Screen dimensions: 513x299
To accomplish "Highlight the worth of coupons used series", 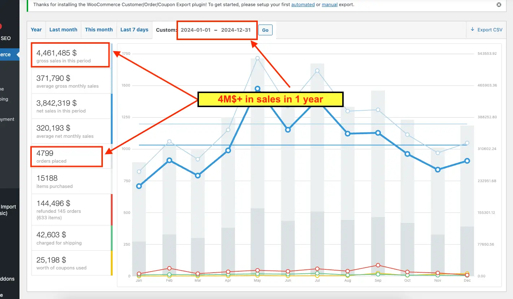I will [x=72, y=263].
